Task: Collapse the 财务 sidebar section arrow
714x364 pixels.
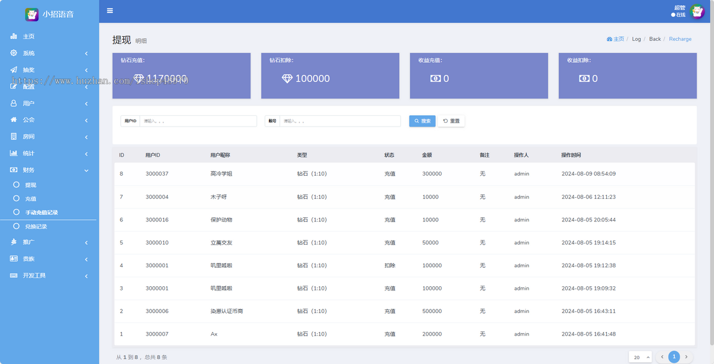Action: click(x=86, y=170)
